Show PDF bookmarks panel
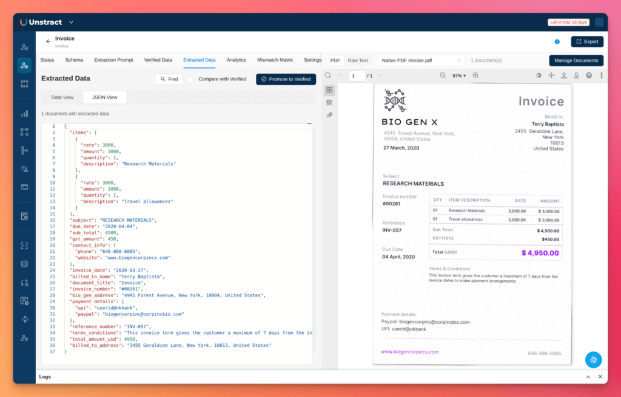This screenshot has height=397, width=621. pyautogui.click(x=329, y=102)
